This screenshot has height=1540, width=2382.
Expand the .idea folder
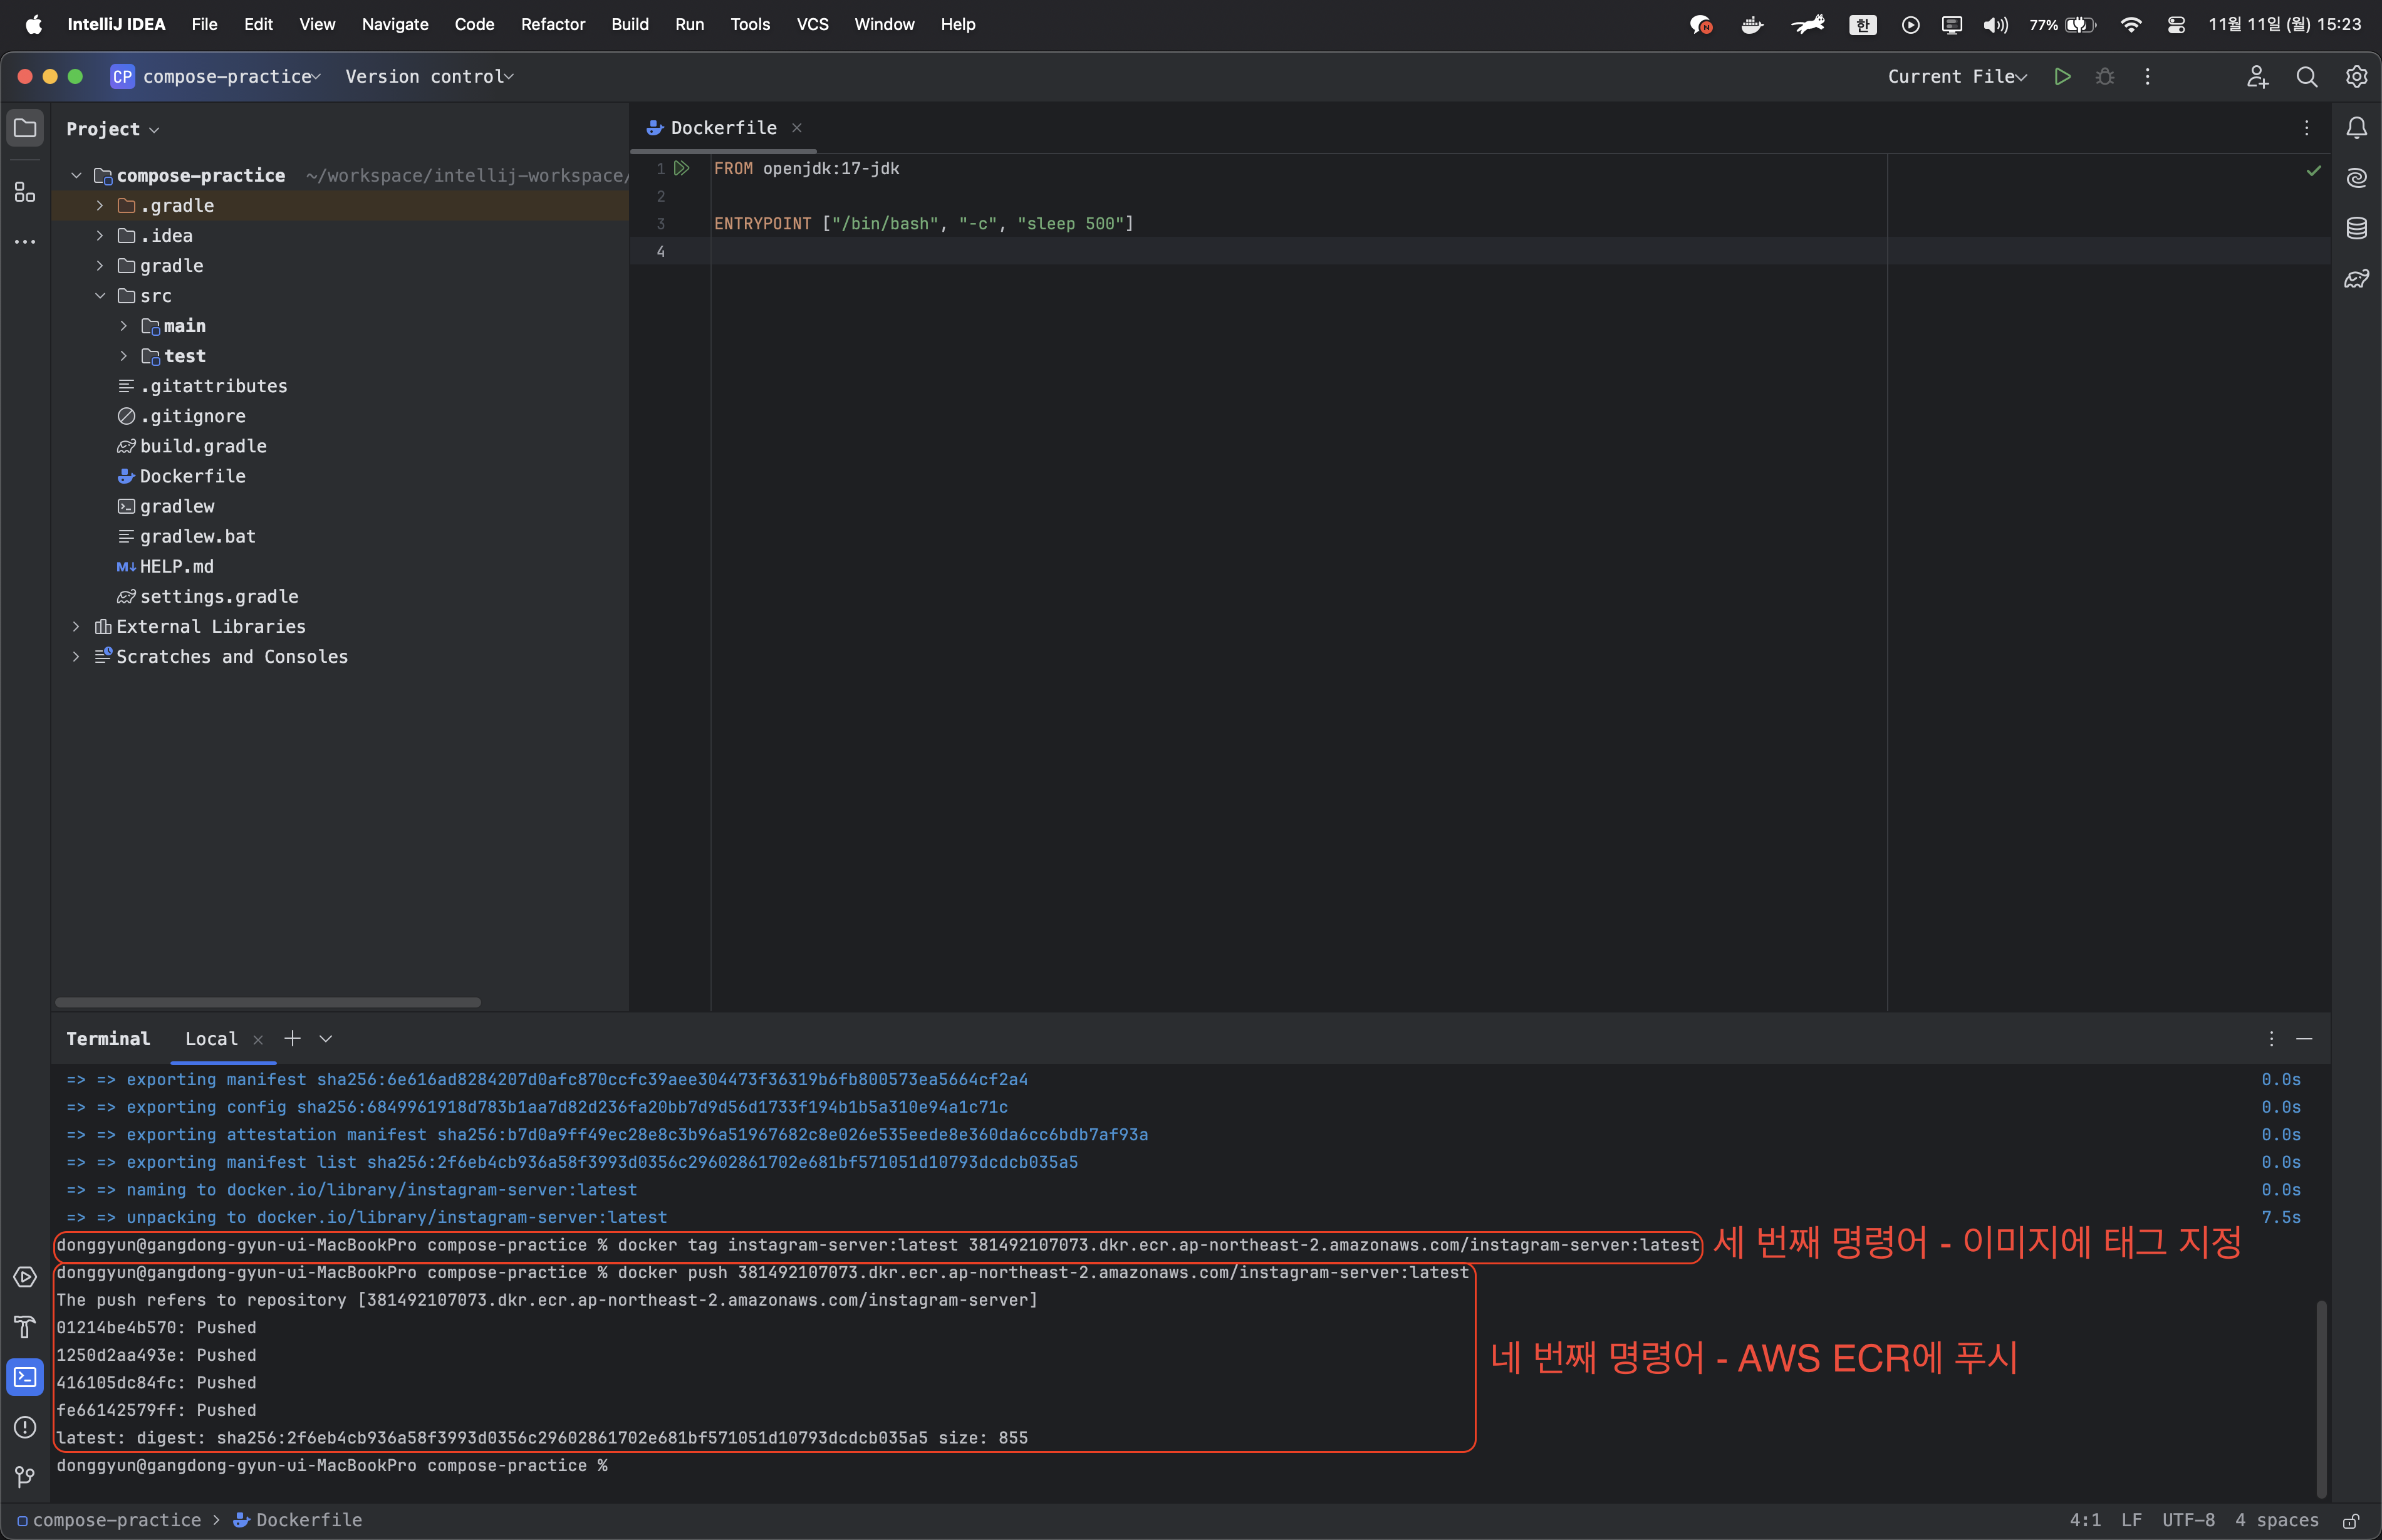[x=100, y=236]
